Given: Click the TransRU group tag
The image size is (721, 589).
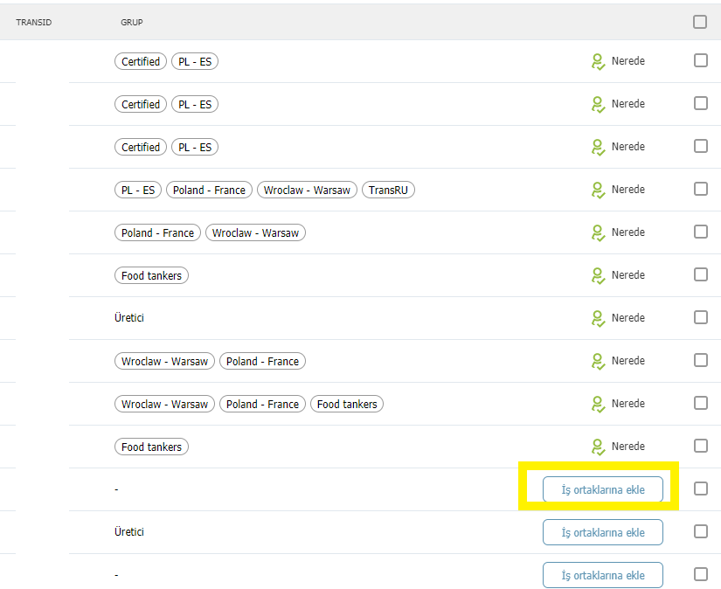Looking at the screenshot, I should coord(388,190).
